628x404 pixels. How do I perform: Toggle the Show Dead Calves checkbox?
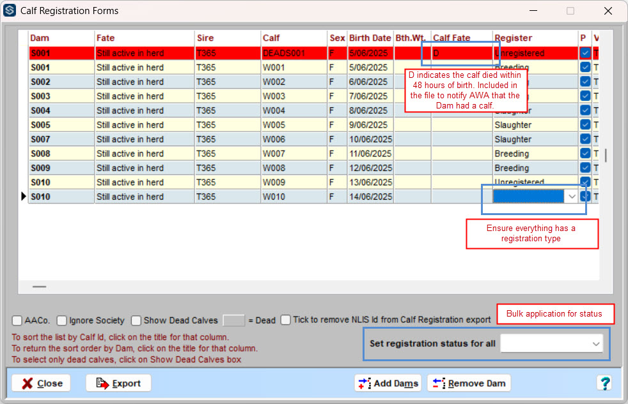pyautogui.click(x=136, y=320)
